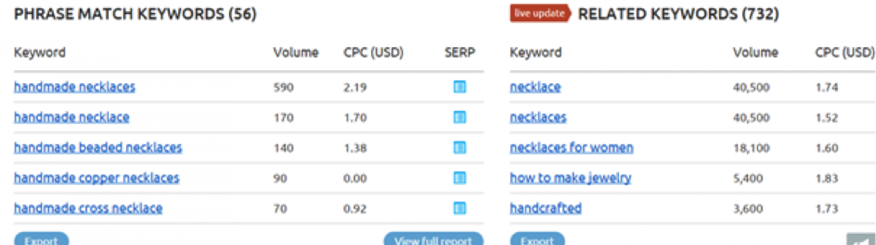Follow the necklaces for women link
This screenshot has width=876, height=245.
click(x=571, y=147)
